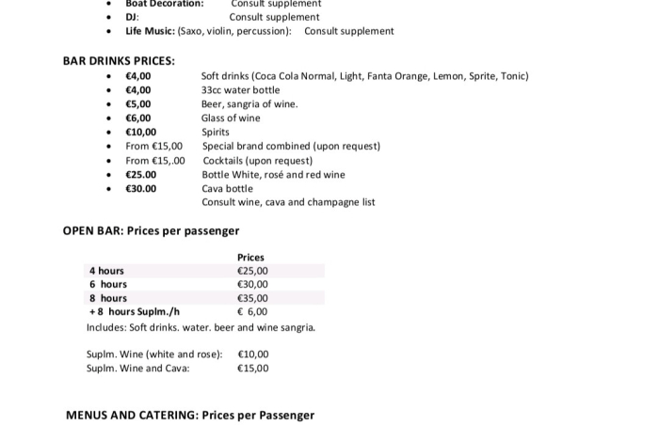This screenshot has height=425, width=659.
Task: Click the OPEN BAR section heading
Action: point(151,230)
